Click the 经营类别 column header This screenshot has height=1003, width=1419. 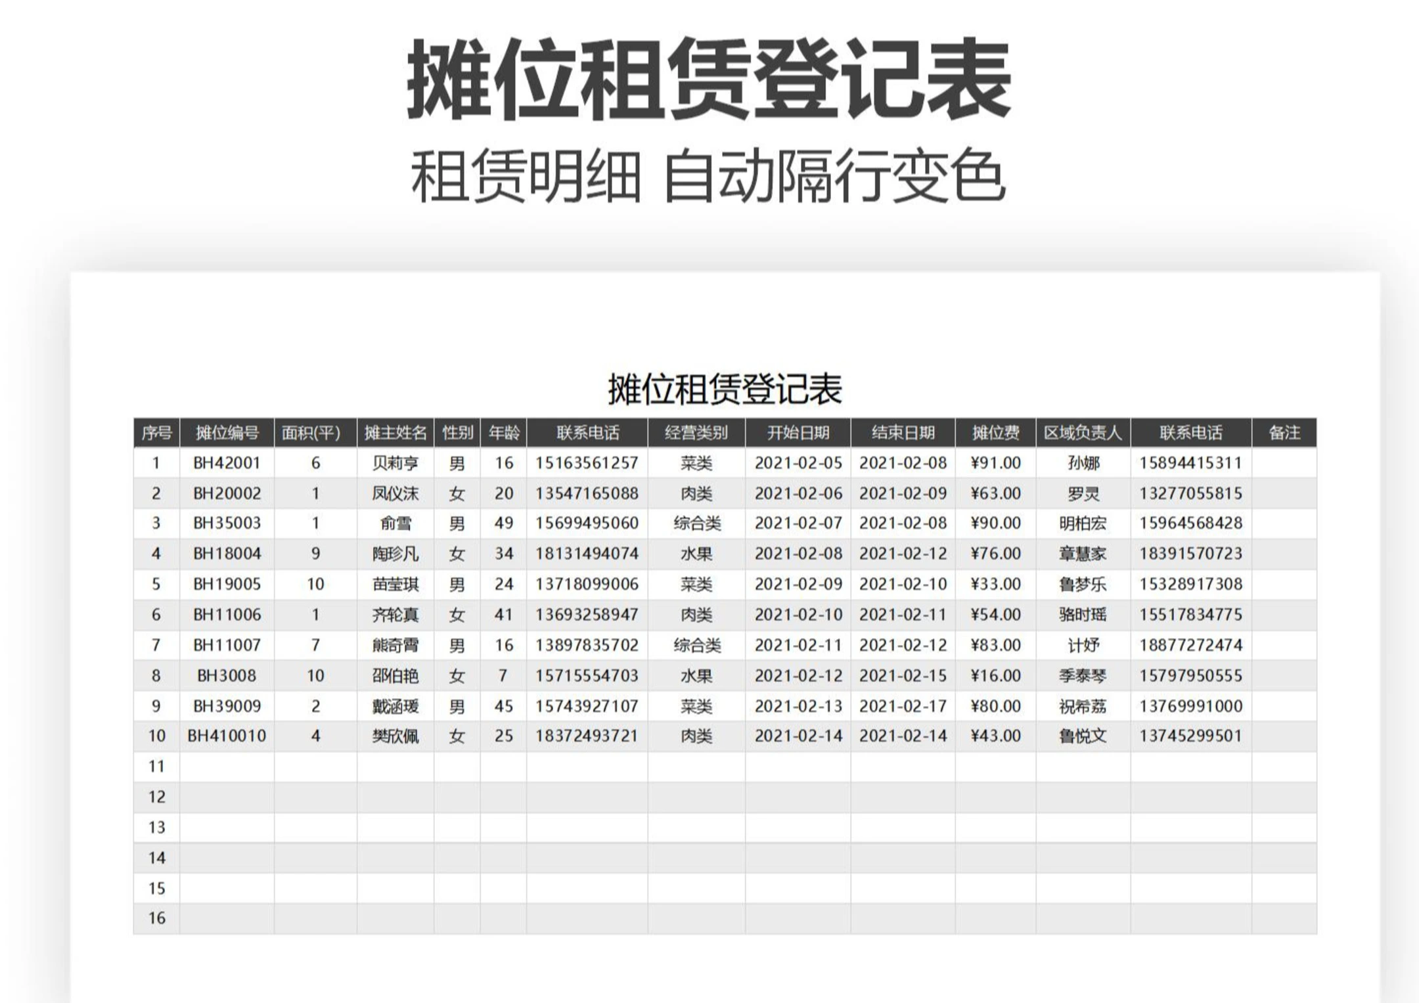(x=696, y=432)
